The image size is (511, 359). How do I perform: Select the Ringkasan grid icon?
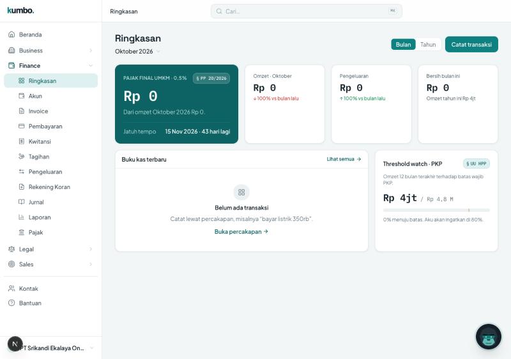point(22,80)
